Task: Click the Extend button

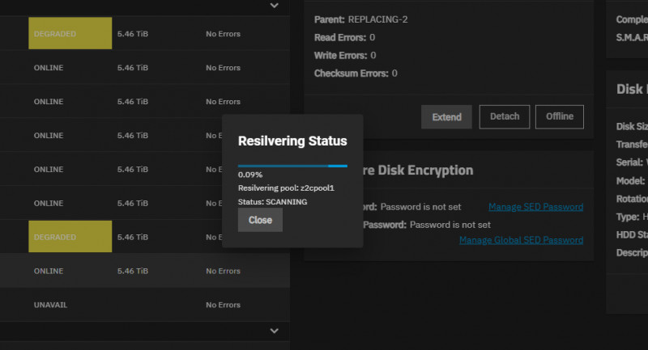Action: point(446,116)
